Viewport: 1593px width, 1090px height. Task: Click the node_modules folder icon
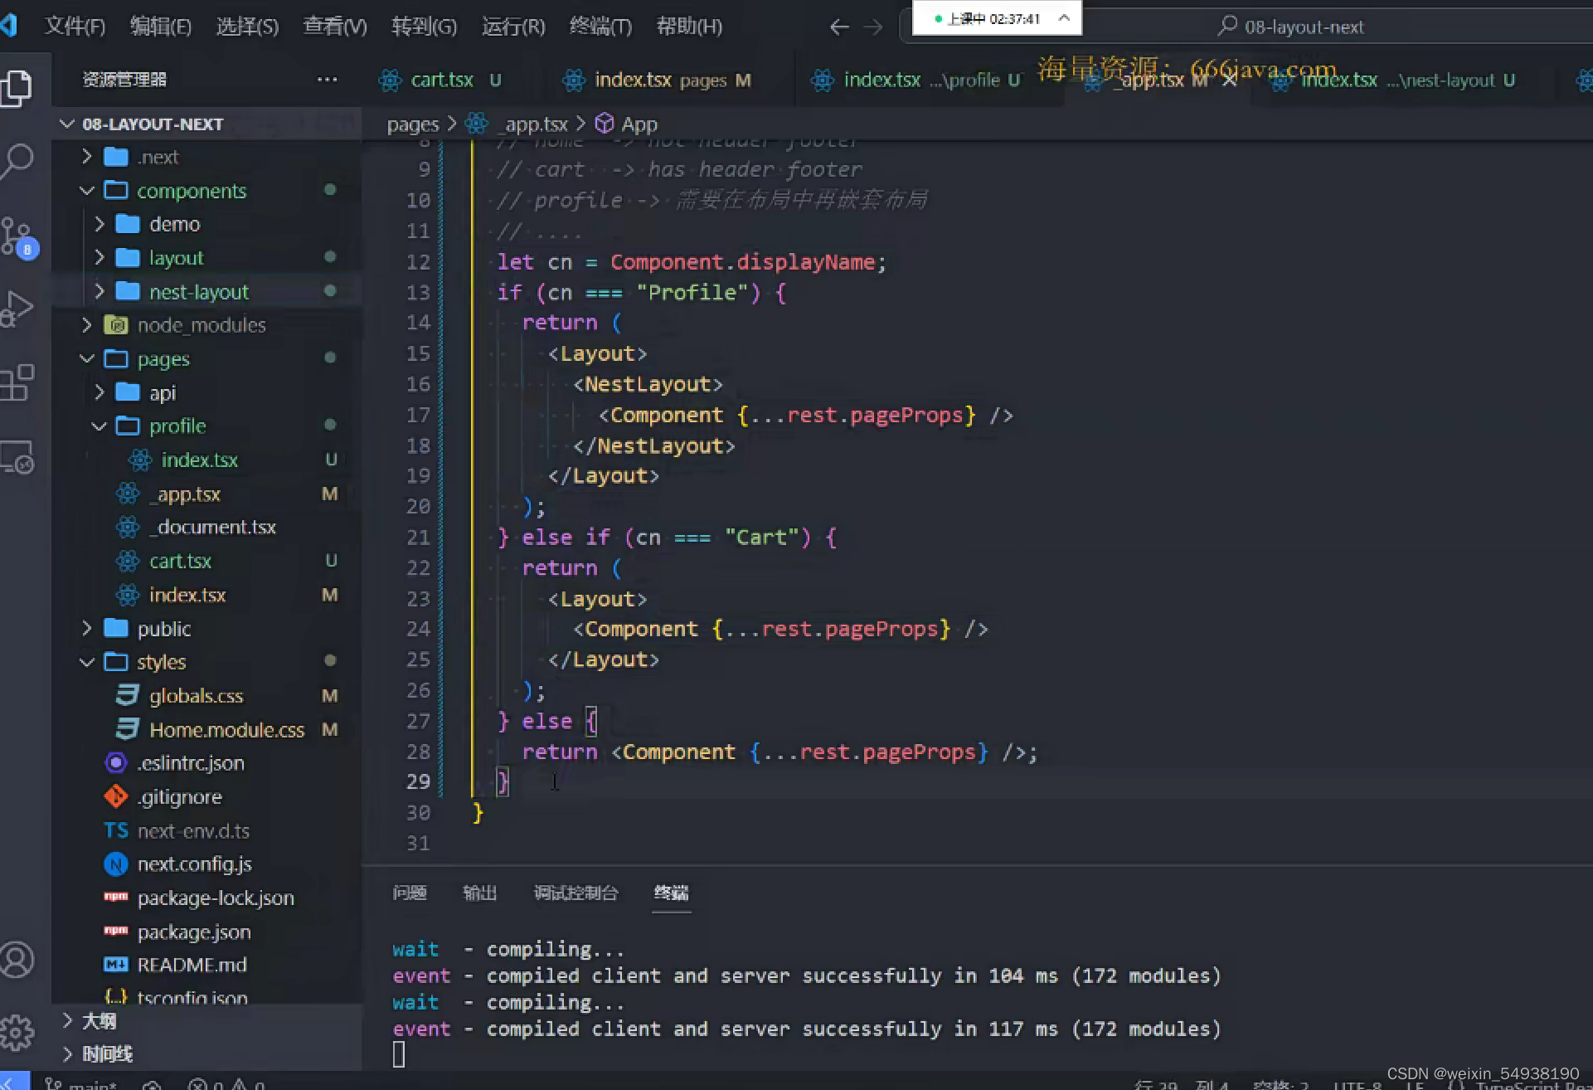(116, 324)
